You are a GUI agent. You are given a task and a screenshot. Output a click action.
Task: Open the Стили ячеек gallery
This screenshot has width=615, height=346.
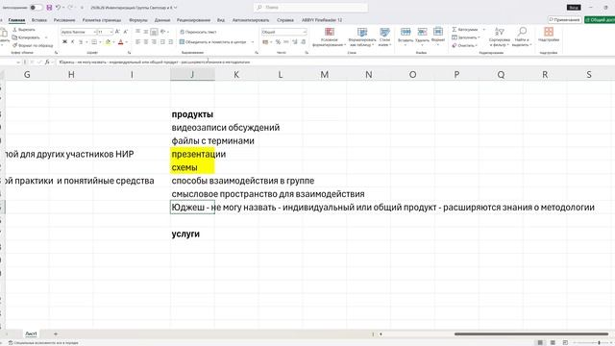pos(384,37)
